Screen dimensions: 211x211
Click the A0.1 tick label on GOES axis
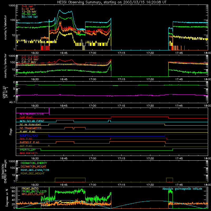pos(12,102)
